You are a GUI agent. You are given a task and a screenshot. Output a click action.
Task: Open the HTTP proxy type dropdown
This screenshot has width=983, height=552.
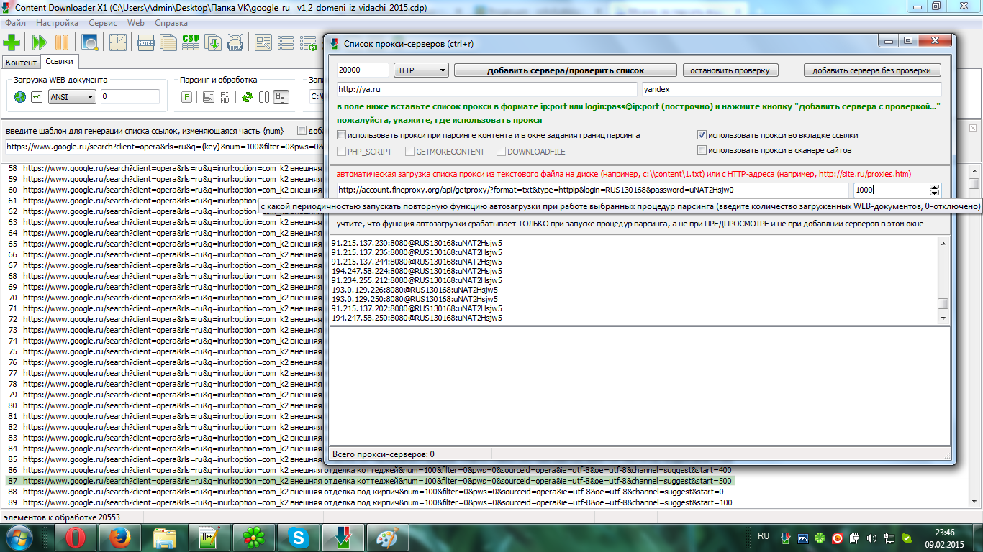point(421,70)
